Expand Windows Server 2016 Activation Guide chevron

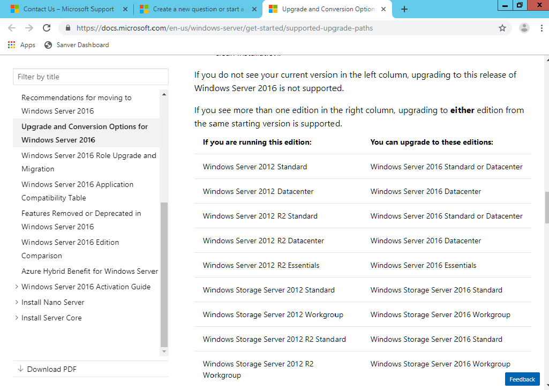[x=17, y=287]
